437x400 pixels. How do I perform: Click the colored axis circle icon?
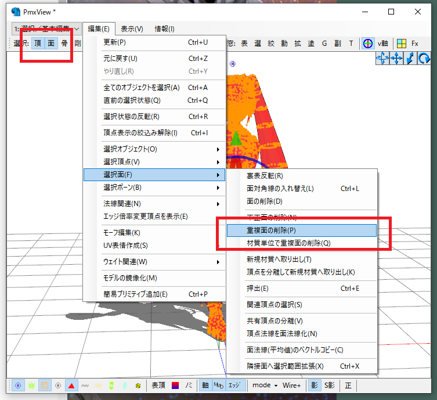pyautogui.click(x=368, y=44)
